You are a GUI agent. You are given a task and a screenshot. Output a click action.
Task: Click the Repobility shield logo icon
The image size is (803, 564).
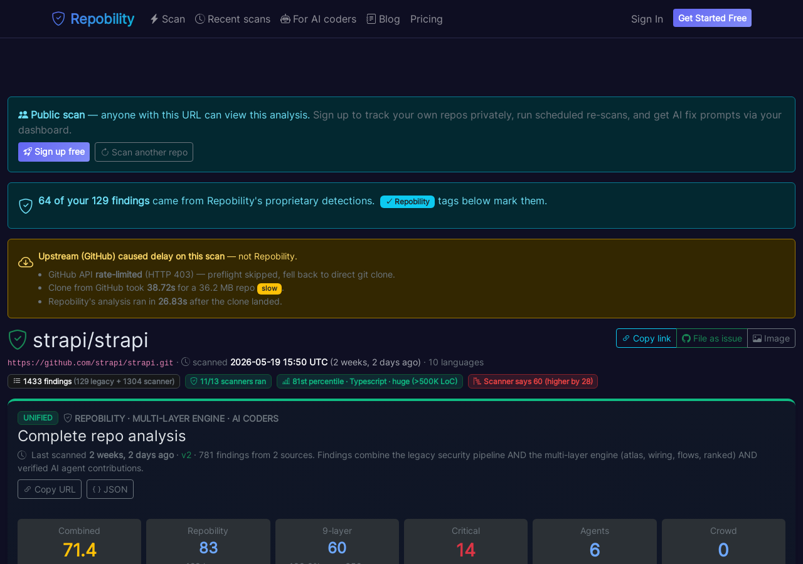(x=58, y=19)
